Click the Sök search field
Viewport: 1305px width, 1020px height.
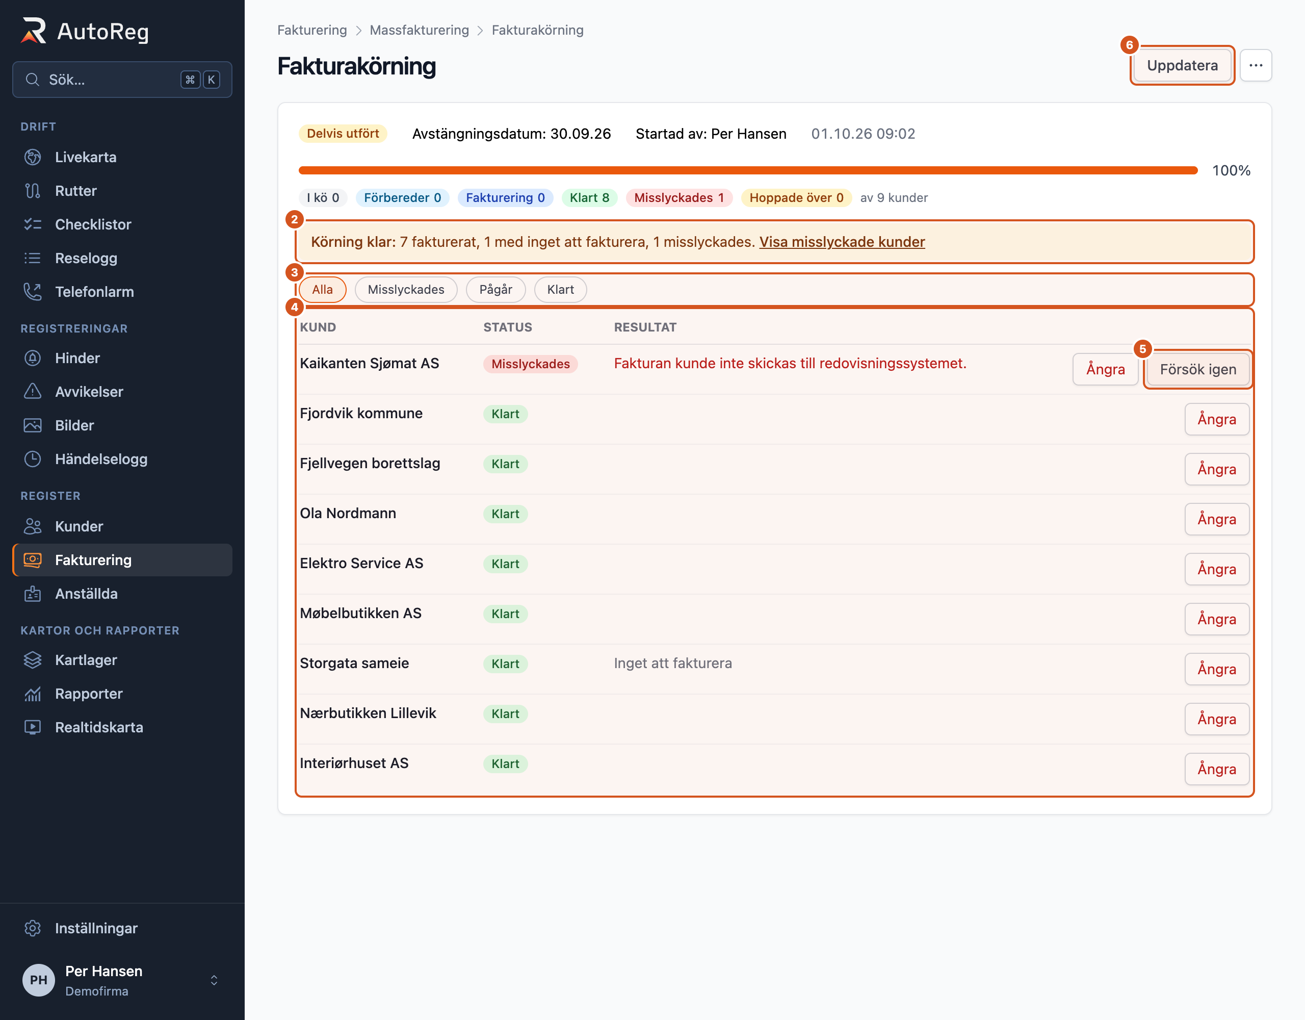[122, 80]
